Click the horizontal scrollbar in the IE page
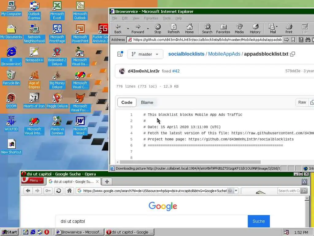This screenshot has width=314, height=236. click(190, 162)
